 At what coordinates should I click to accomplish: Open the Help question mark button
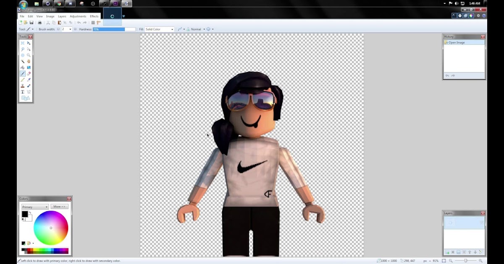484,16
